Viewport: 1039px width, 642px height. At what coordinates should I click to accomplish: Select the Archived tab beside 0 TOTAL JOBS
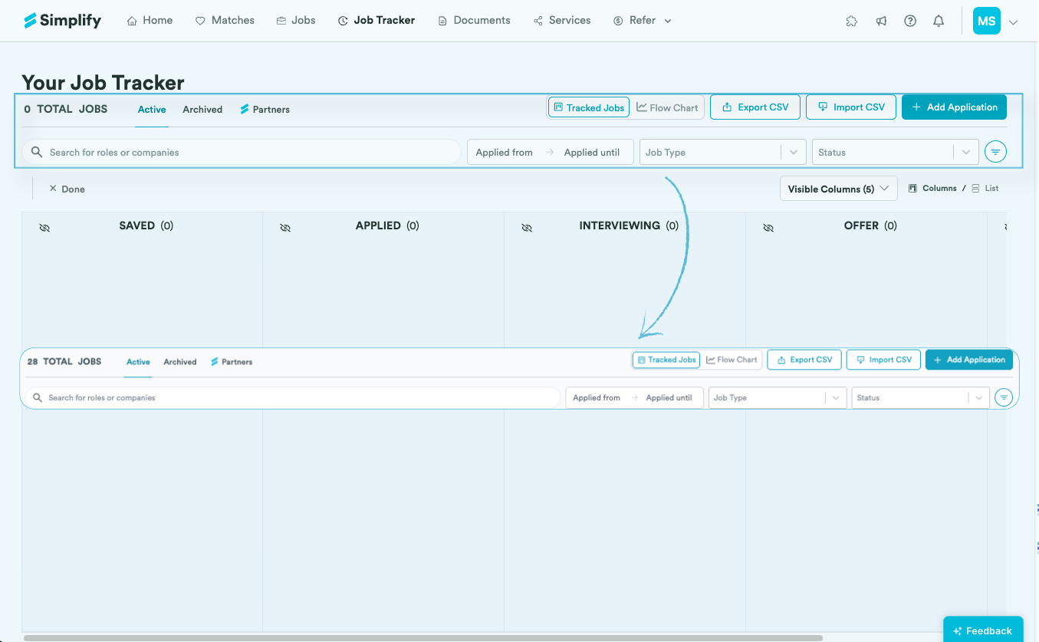pos(202,110)
